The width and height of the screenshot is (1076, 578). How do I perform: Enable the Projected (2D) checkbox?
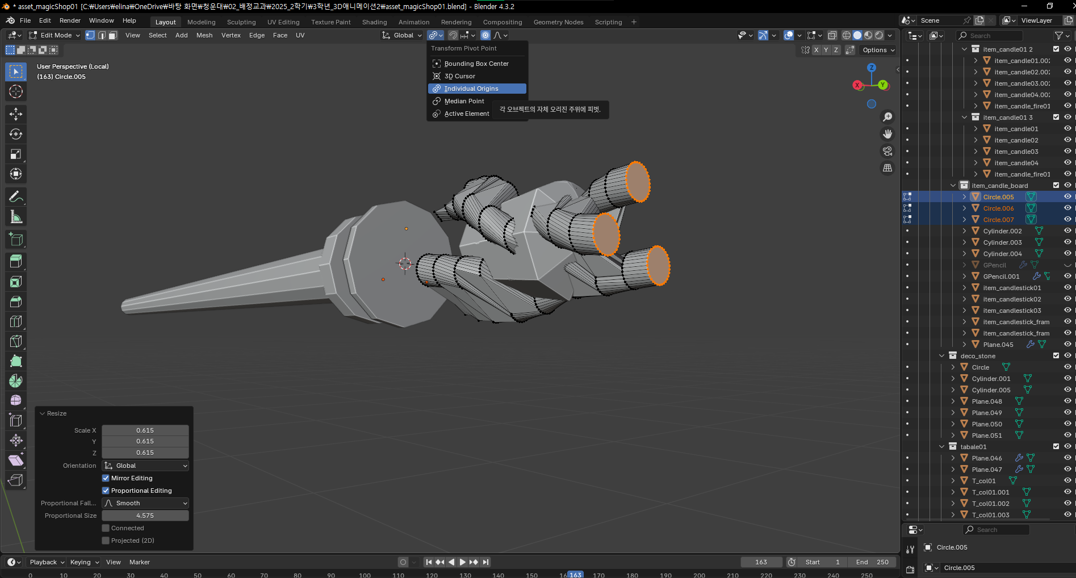click(106, 541)
